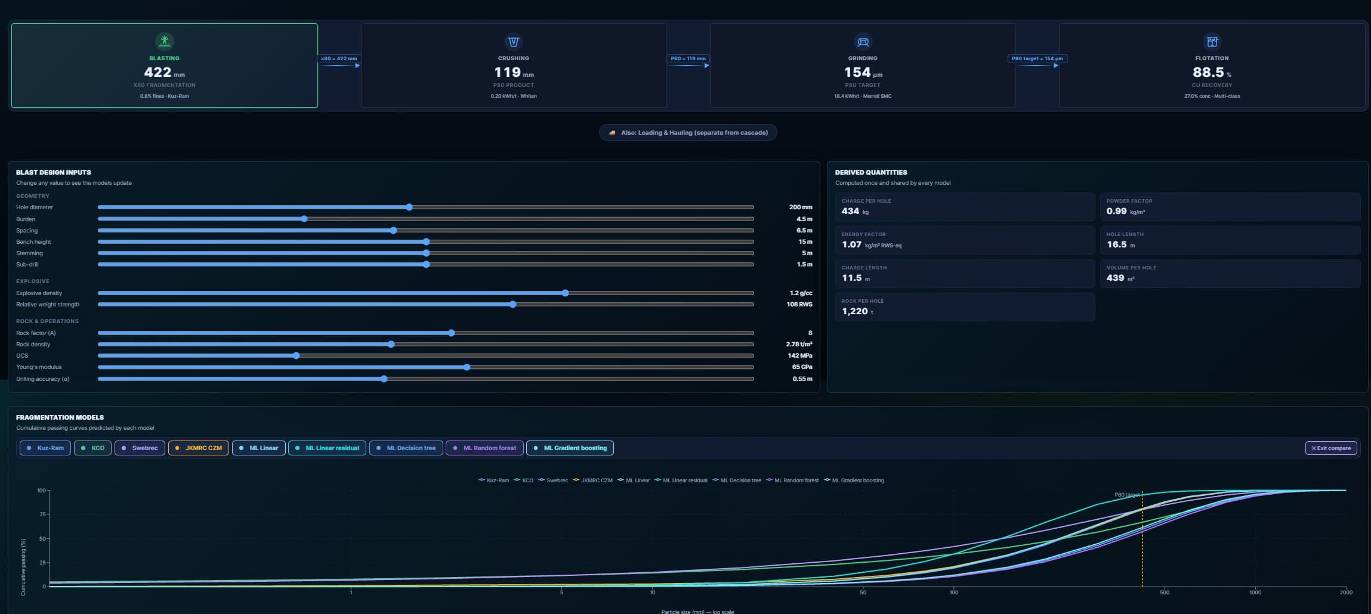The width and height of the screenshot is (1371, 614).
Task: Click the 108 RWS value
Action: [799, 305]
